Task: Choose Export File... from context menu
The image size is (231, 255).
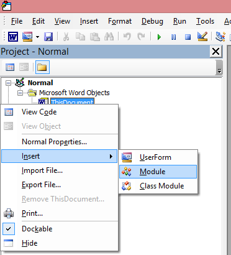Action: pyautogui.click(x=60, y=185)
